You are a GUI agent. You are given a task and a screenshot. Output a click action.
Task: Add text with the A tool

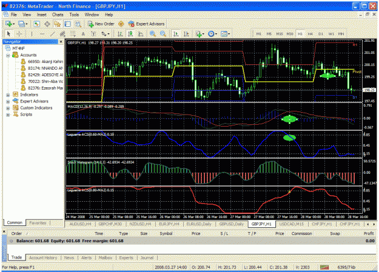pyautogui.click(x=83, y=34)
